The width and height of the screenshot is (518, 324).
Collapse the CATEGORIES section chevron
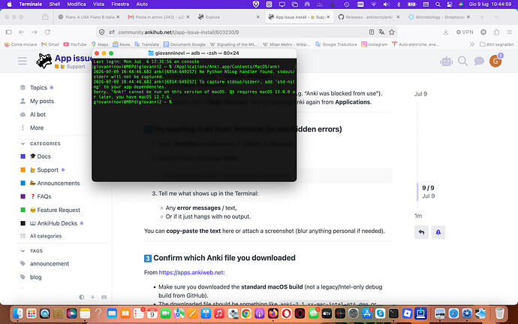point(23,144)
